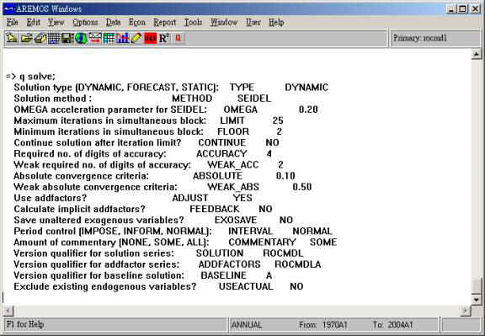
Task: Open the Tools menu
Action: (x=194, y=22)
